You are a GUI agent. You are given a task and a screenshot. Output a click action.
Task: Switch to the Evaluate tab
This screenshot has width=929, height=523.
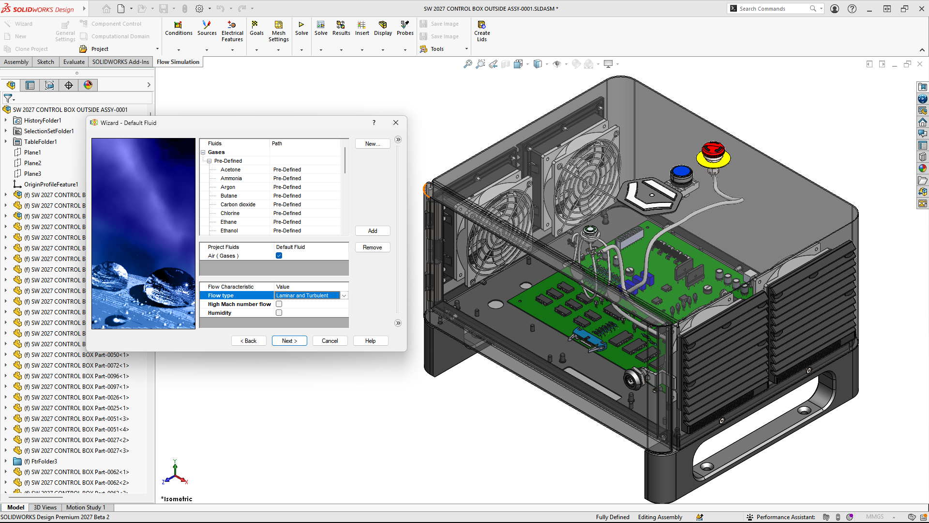[x=74, y=62]
